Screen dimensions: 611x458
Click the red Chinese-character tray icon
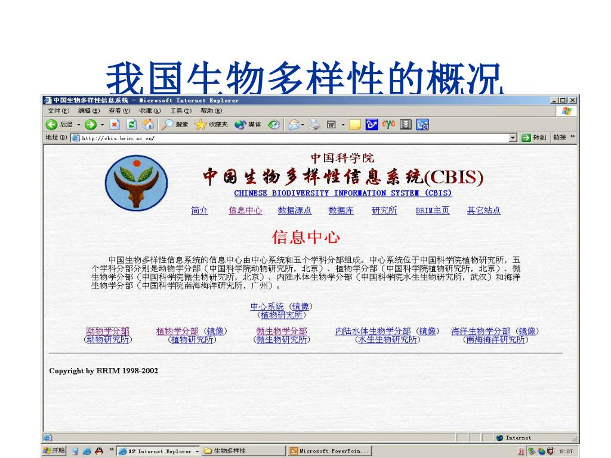click(x=521, y=451)
